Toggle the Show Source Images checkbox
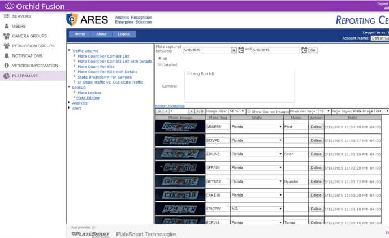The height and width of the screenshot is (238, 389). pos(249,111)
